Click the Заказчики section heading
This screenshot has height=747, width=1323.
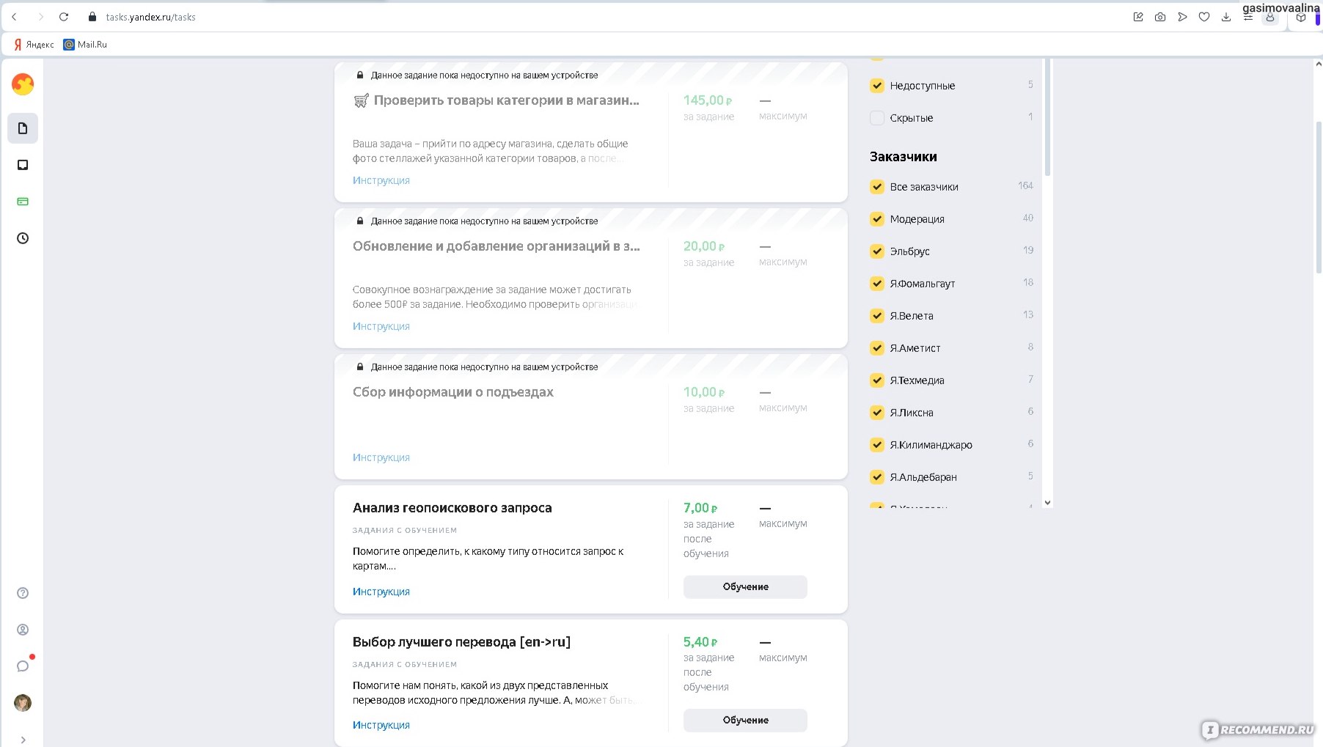pyautogui.click(x=904, y=157)
